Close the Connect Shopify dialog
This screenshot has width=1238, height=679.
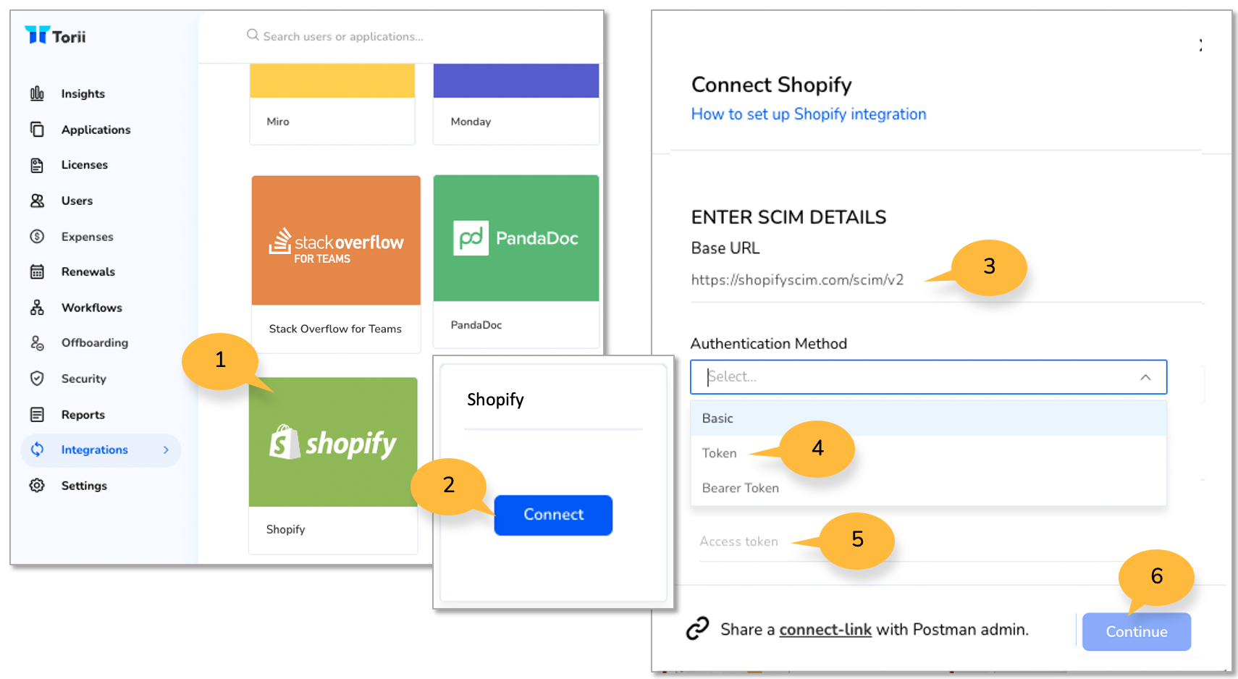pyautogui.click(x=1200, y=45)
